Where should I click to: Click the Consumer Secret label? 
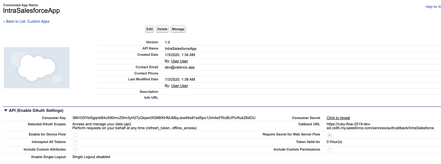pyautogui.click(x=306, y=118)
